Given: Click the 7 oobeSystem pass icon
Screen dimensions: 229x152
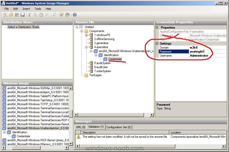Looking at the screenshot, I should pyautogui.click(x=91, y=71).
